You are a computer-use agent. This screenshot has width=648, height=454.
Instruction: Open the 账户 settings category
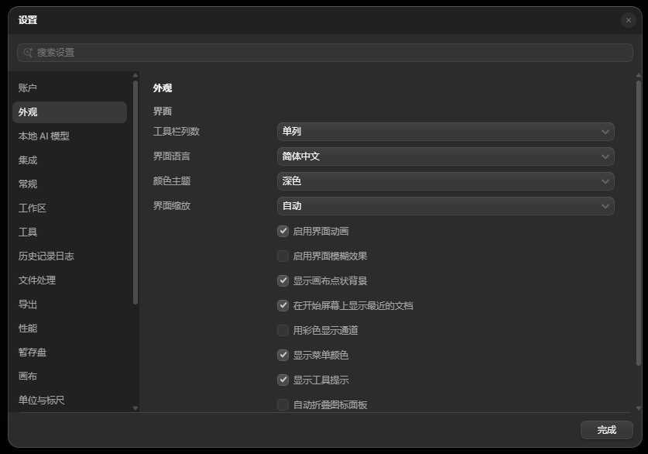(x=70, y=88)
